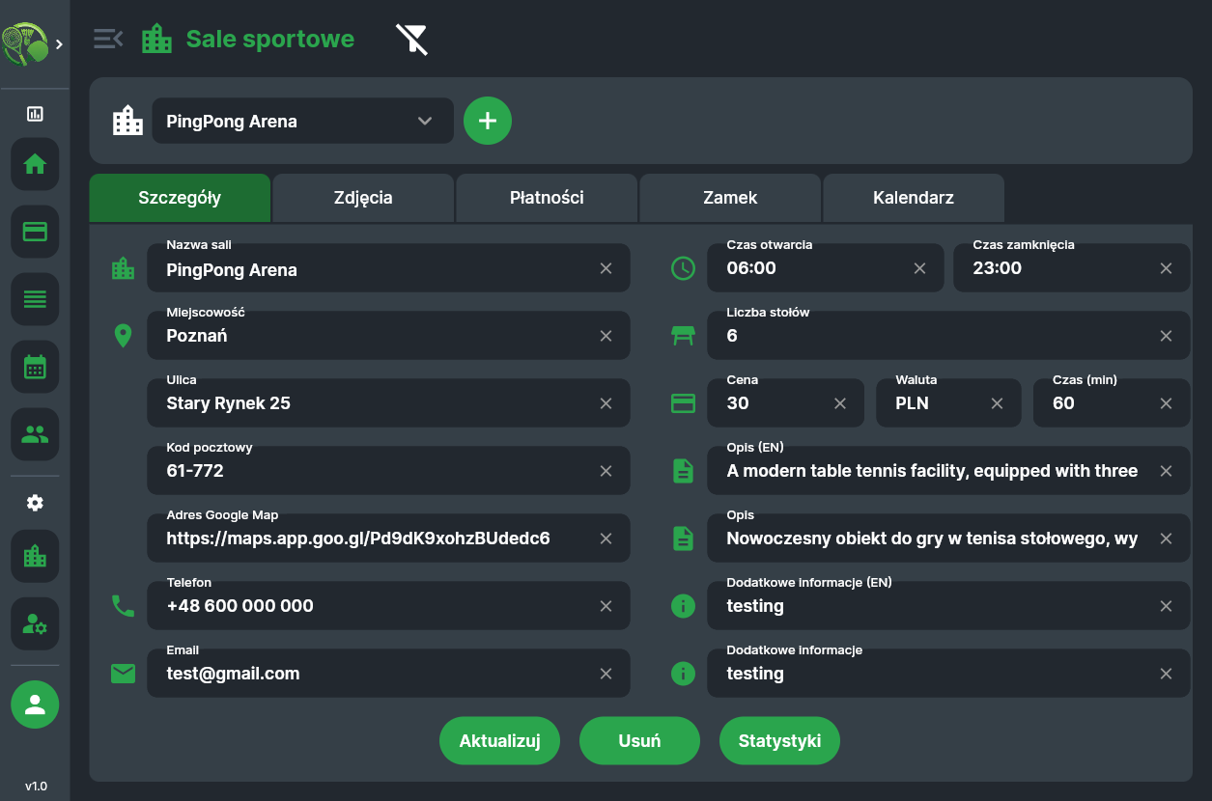Click the clear filter funnel icon

411,40
